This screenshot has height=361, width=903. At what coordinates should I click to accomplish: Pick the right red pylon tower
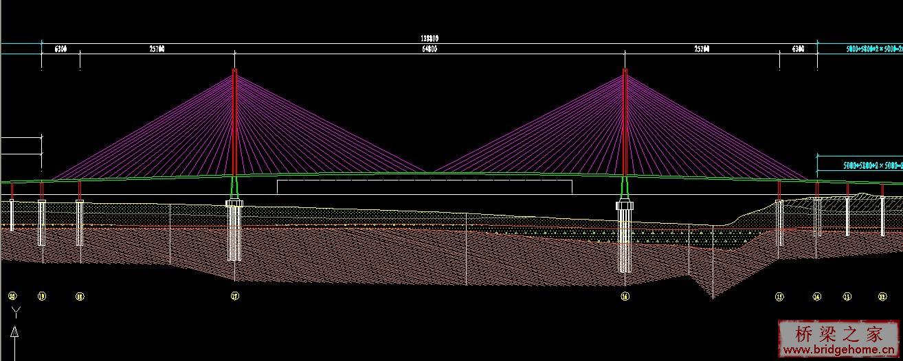click(625, 124)
